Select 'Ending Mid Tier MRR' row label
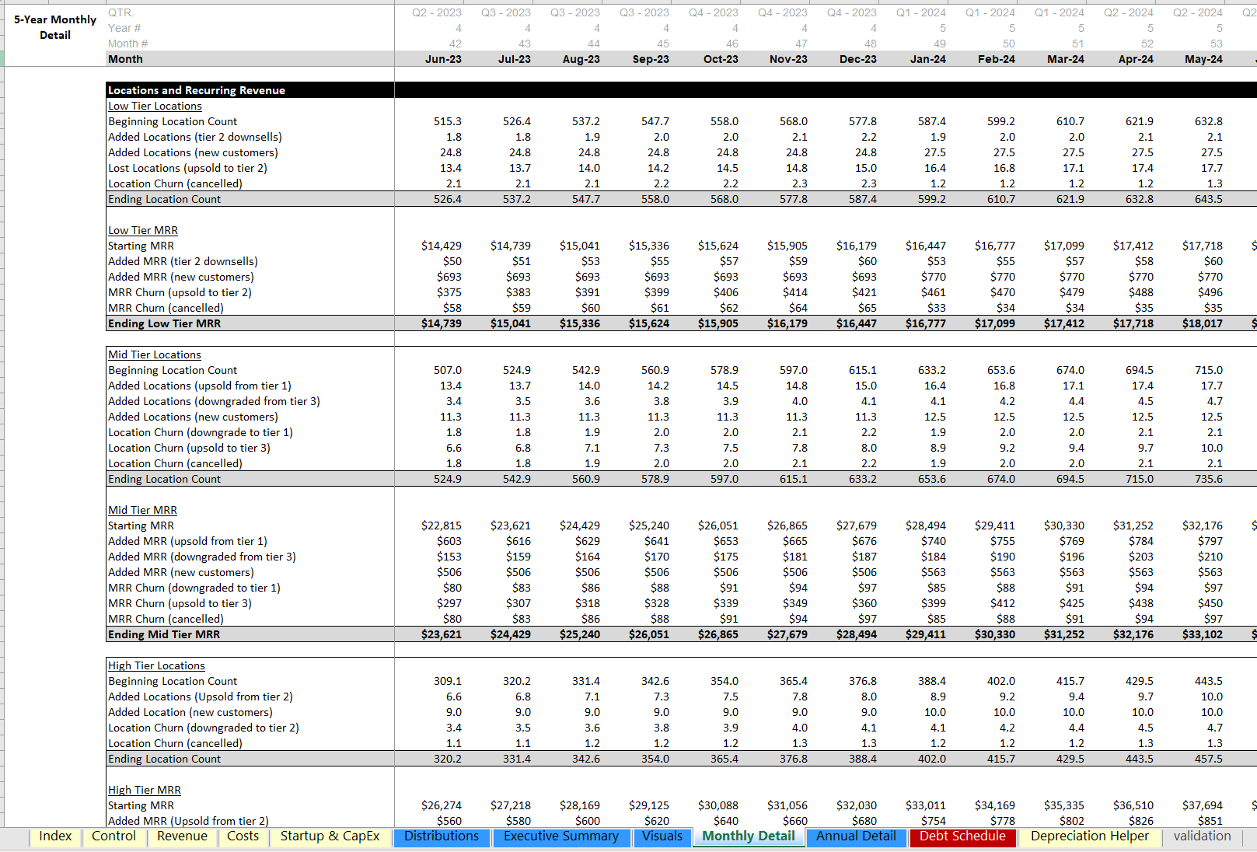The height and width of the screenshot is (852, 1257). (164, 634)
